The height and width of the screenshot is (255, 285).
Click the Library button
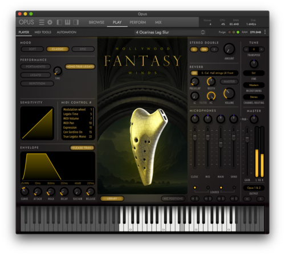click(x=112, y=199)
